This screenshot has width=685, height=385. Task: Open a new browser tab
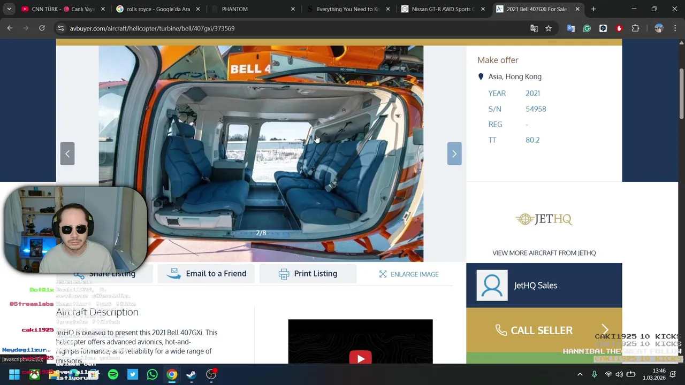coord(593,9)
